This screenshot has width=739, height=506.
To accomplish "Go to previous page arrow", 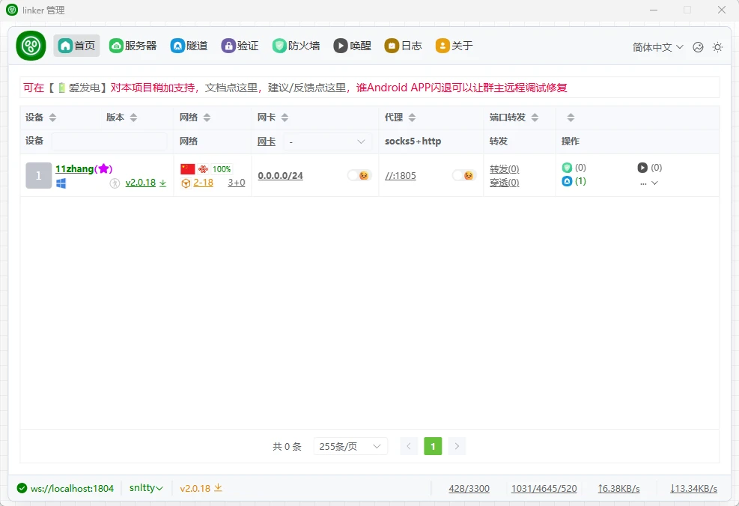I will pos(409,446).
